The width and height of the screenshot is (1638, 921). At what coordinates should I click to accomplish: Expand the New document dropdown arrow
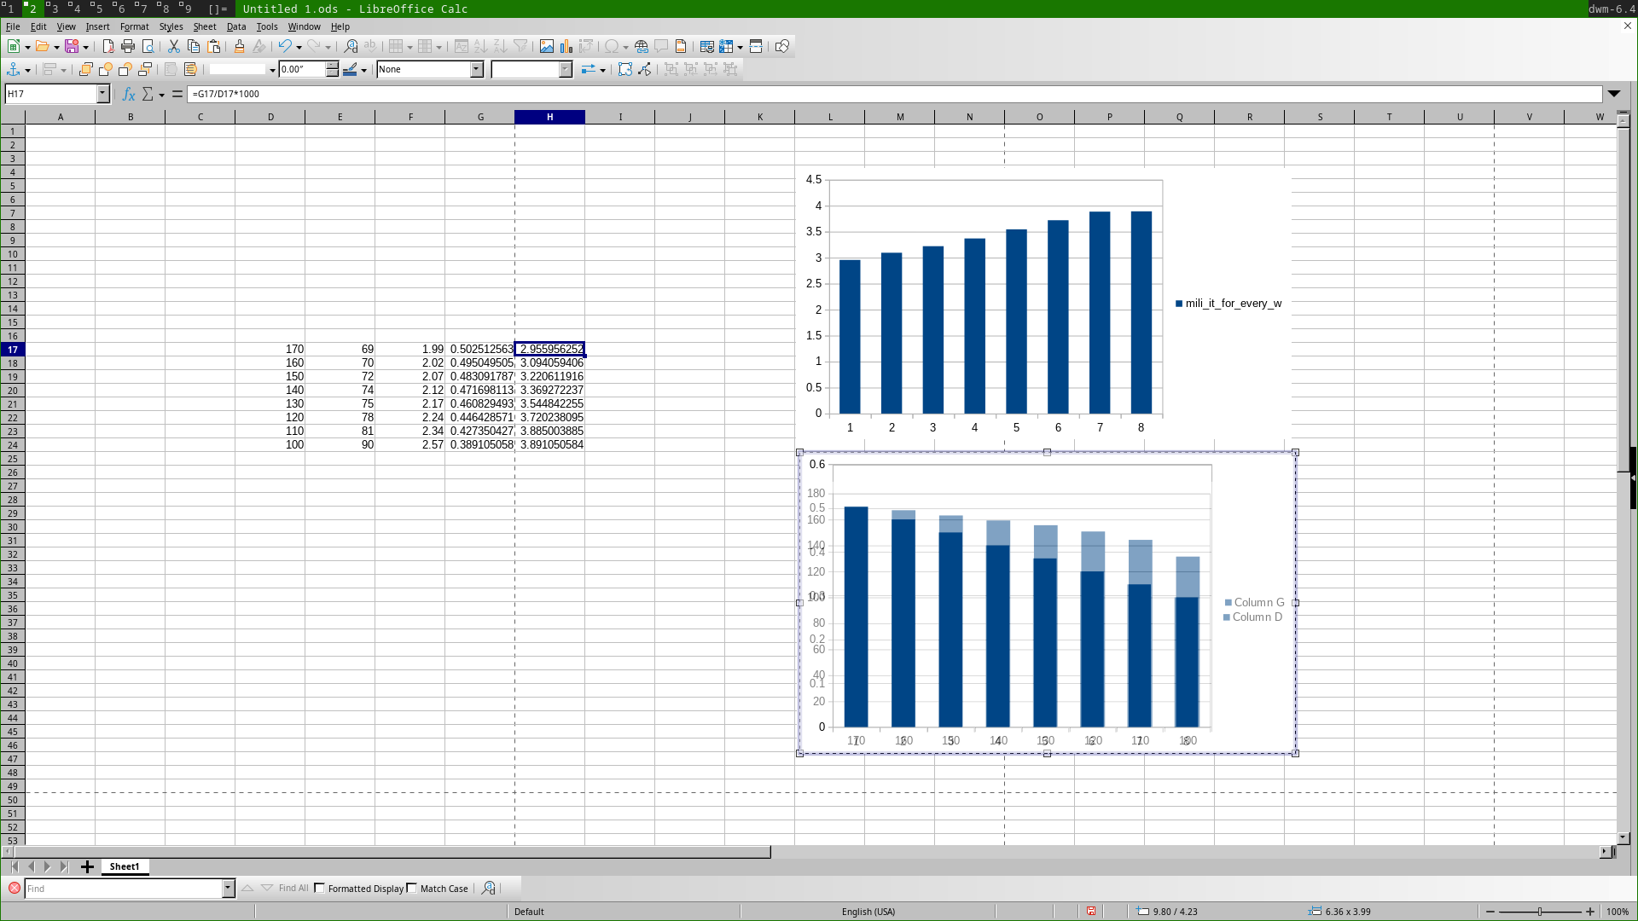pyautogui.click(x=28, y=47)
